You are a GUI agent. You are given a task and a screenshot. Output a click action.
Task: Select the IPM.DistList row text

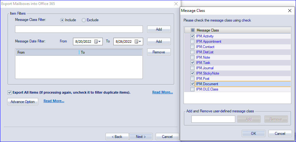[x=205, y=52]
